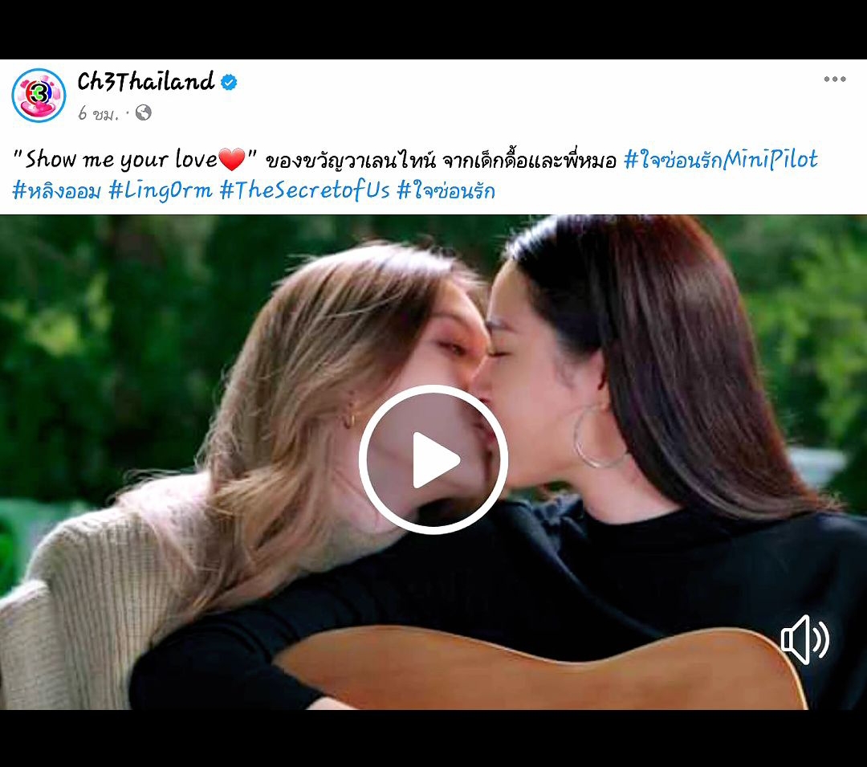Open hashtag #หลิงออม
The width and height of the screenshot is (867, 767).
click(x=57, y=191)
